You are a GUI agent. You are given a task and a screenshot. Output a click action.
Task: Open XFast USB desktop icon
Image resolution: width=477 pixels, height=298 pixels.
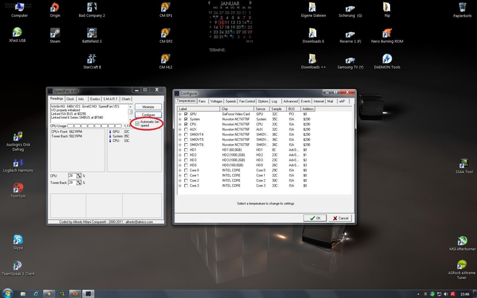coord(17,35)
